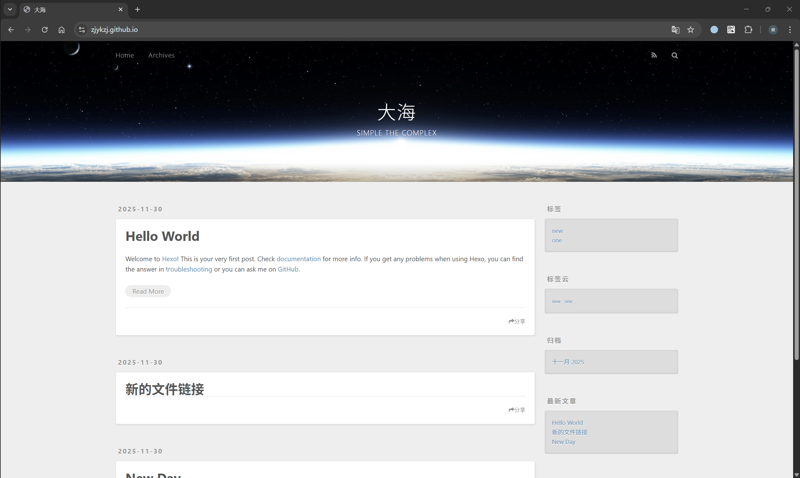Bookmark this page with star icon

pos(691,30)
